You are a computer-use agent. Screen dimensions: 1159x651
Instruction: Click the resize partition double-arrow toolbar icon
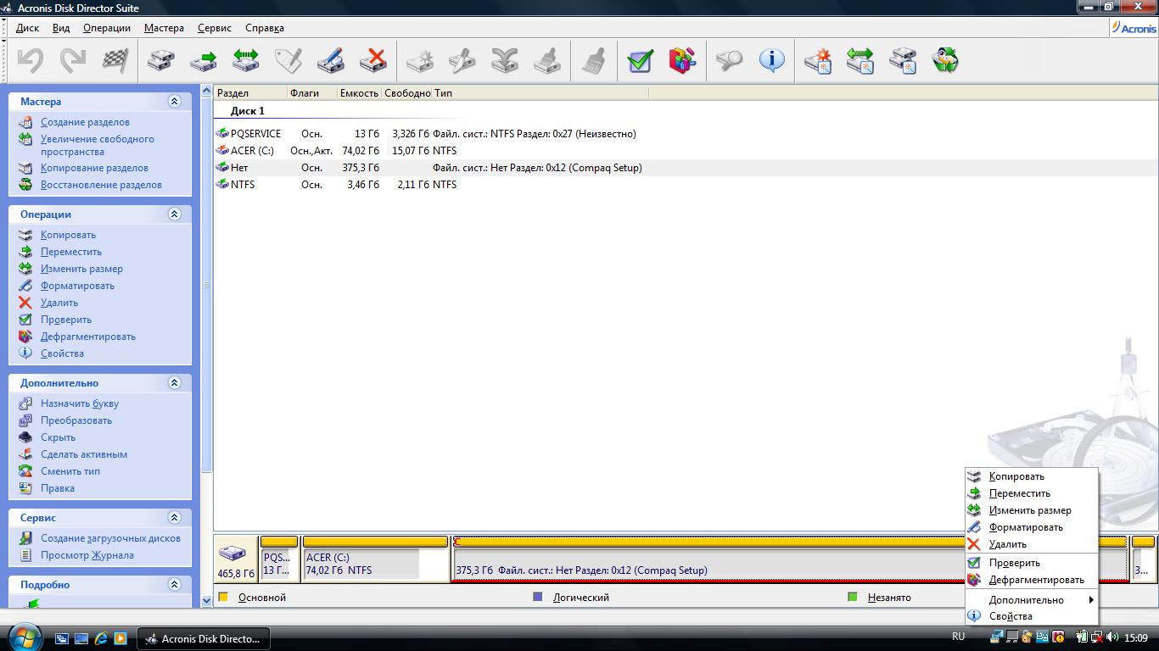pyautogui.click(x=246, y=60)
